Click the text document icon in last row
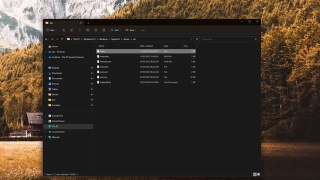 point(98,82)
